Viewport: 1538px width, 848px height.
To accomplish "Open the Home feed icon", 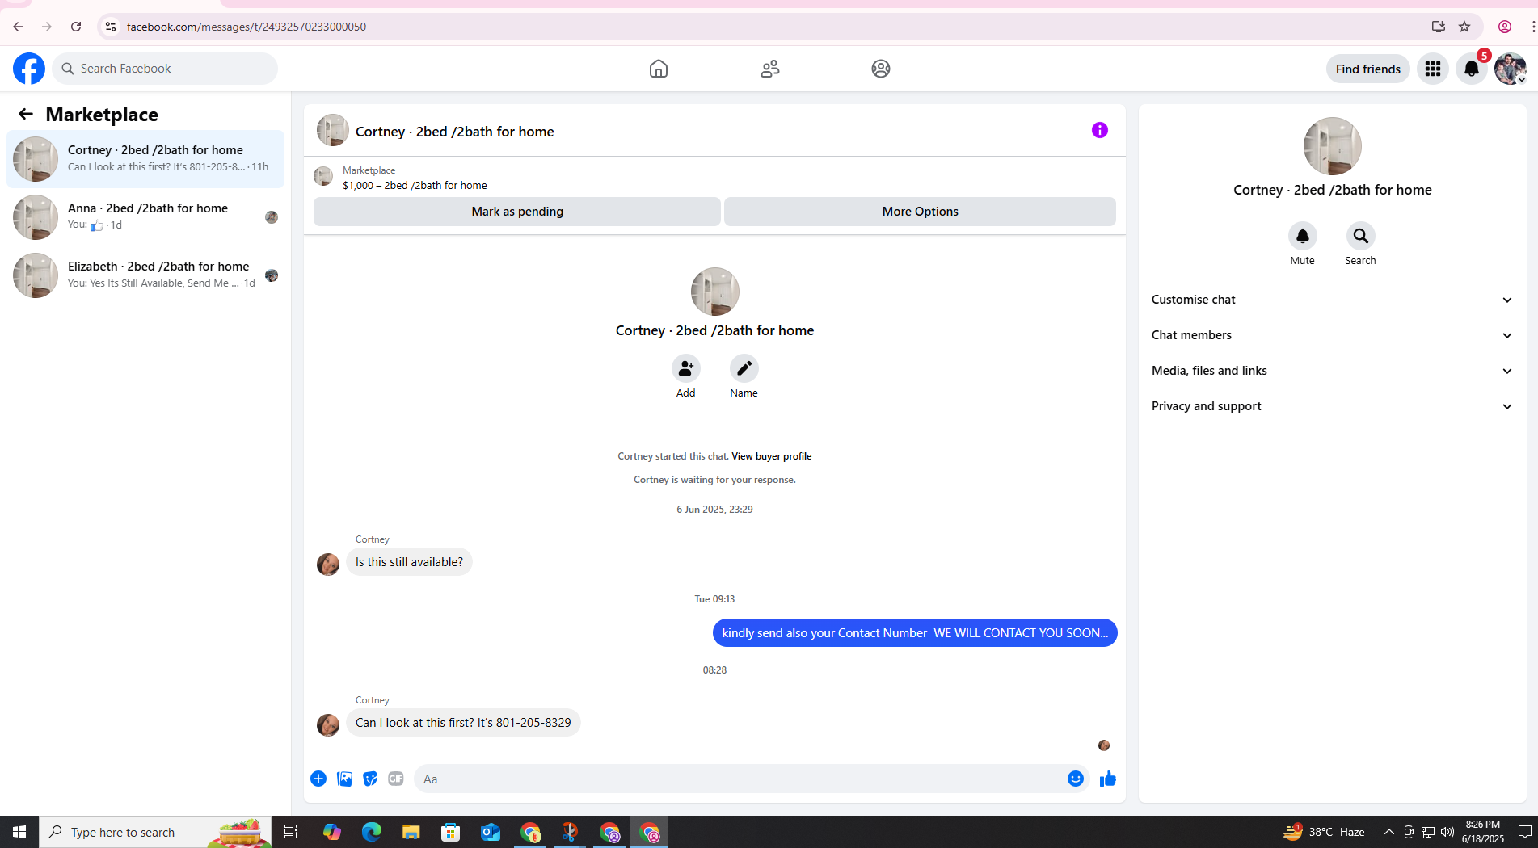I will coord(659,69).
